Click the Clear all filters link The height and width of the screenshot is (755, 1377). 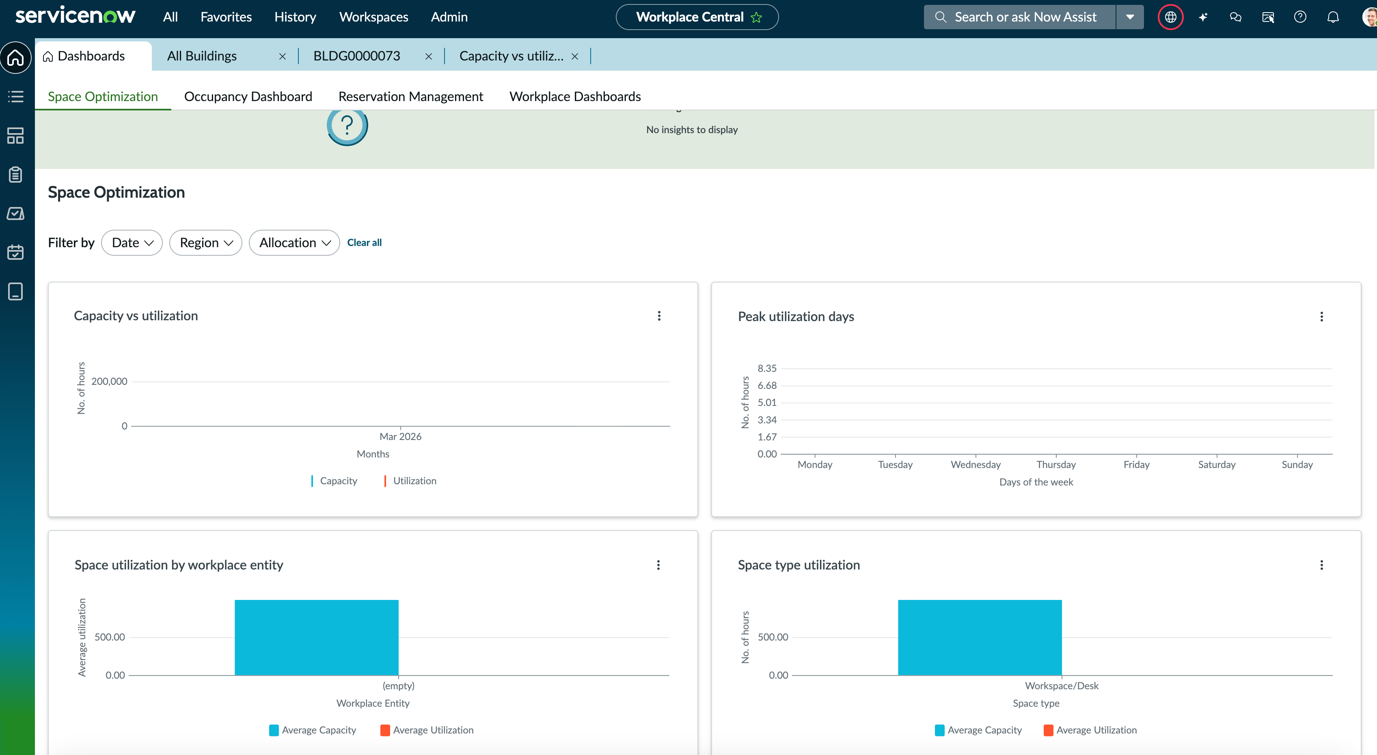tap(365, 243)
